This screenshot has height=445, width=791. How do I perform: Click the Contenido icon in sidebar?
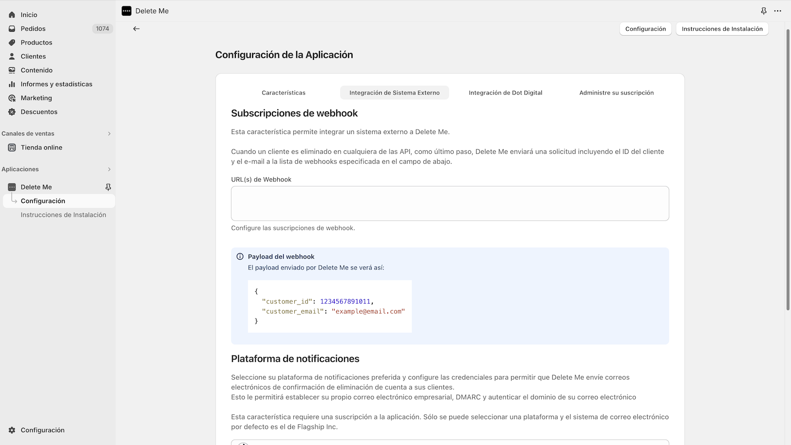pos(12,70)
